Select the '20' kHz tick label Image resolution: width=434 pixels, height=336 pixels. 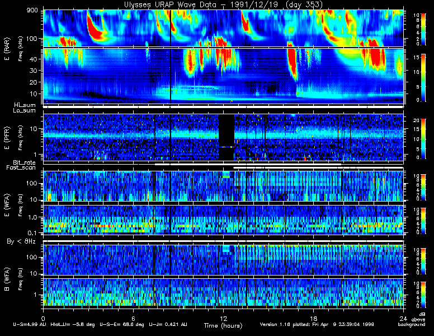click(x=33, y=82)
